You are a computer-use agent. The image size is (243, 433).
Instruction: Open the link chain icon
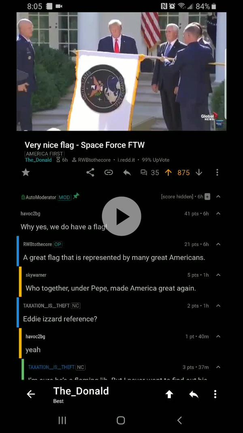109,172
